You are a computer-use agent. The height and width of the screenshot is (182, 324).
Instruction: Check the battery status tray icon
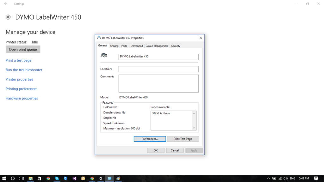point(274,179)
